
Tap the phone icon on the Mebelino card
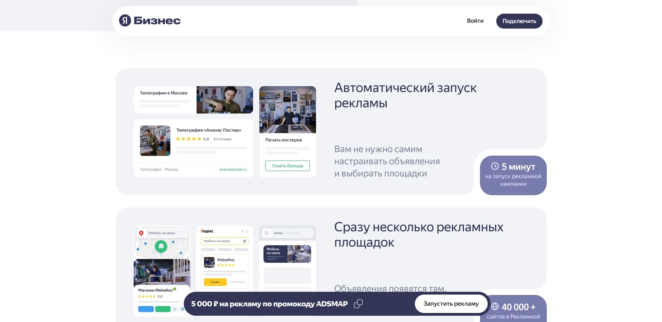tap(175, 309)
